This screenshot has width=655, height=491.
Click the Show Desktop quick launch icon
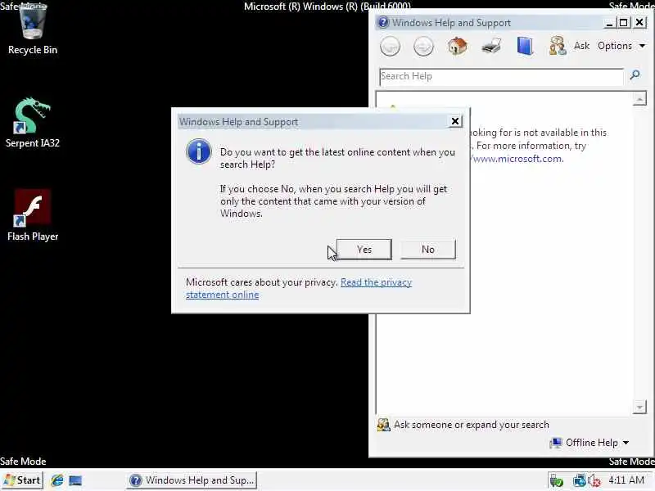point(75,480)
